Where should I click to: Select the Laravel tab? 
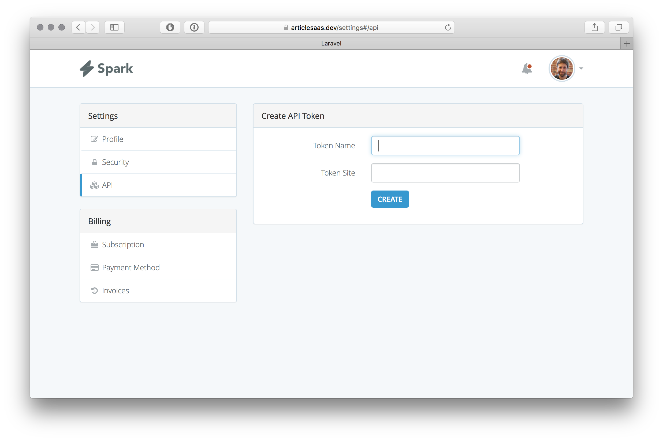[331, 43]
